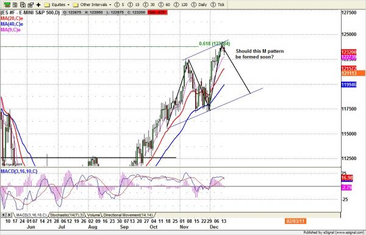This screenshot has height=235, width=366.
Task: Switch chart to 60 minute interval
Action: 164,5
